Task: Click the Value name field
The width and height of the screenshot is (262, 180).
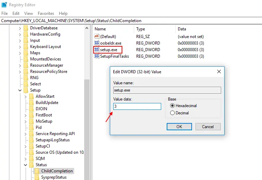Action: [x=167, y=90]
